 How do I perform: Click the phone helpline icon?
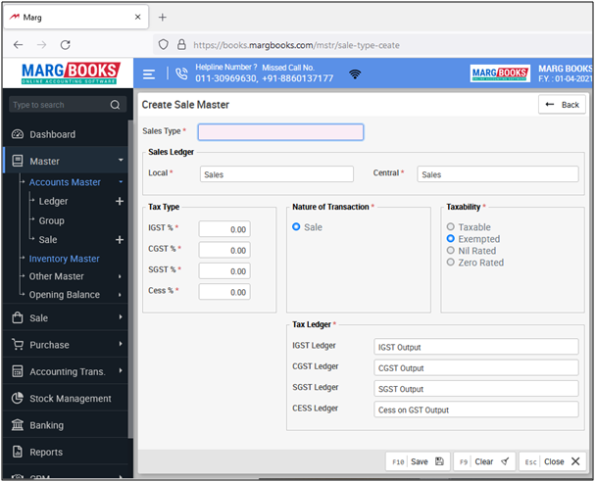click(x=181, y=73)
